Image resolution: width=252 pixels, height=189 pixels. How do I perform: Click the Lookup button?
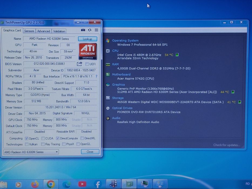[88, 39]
